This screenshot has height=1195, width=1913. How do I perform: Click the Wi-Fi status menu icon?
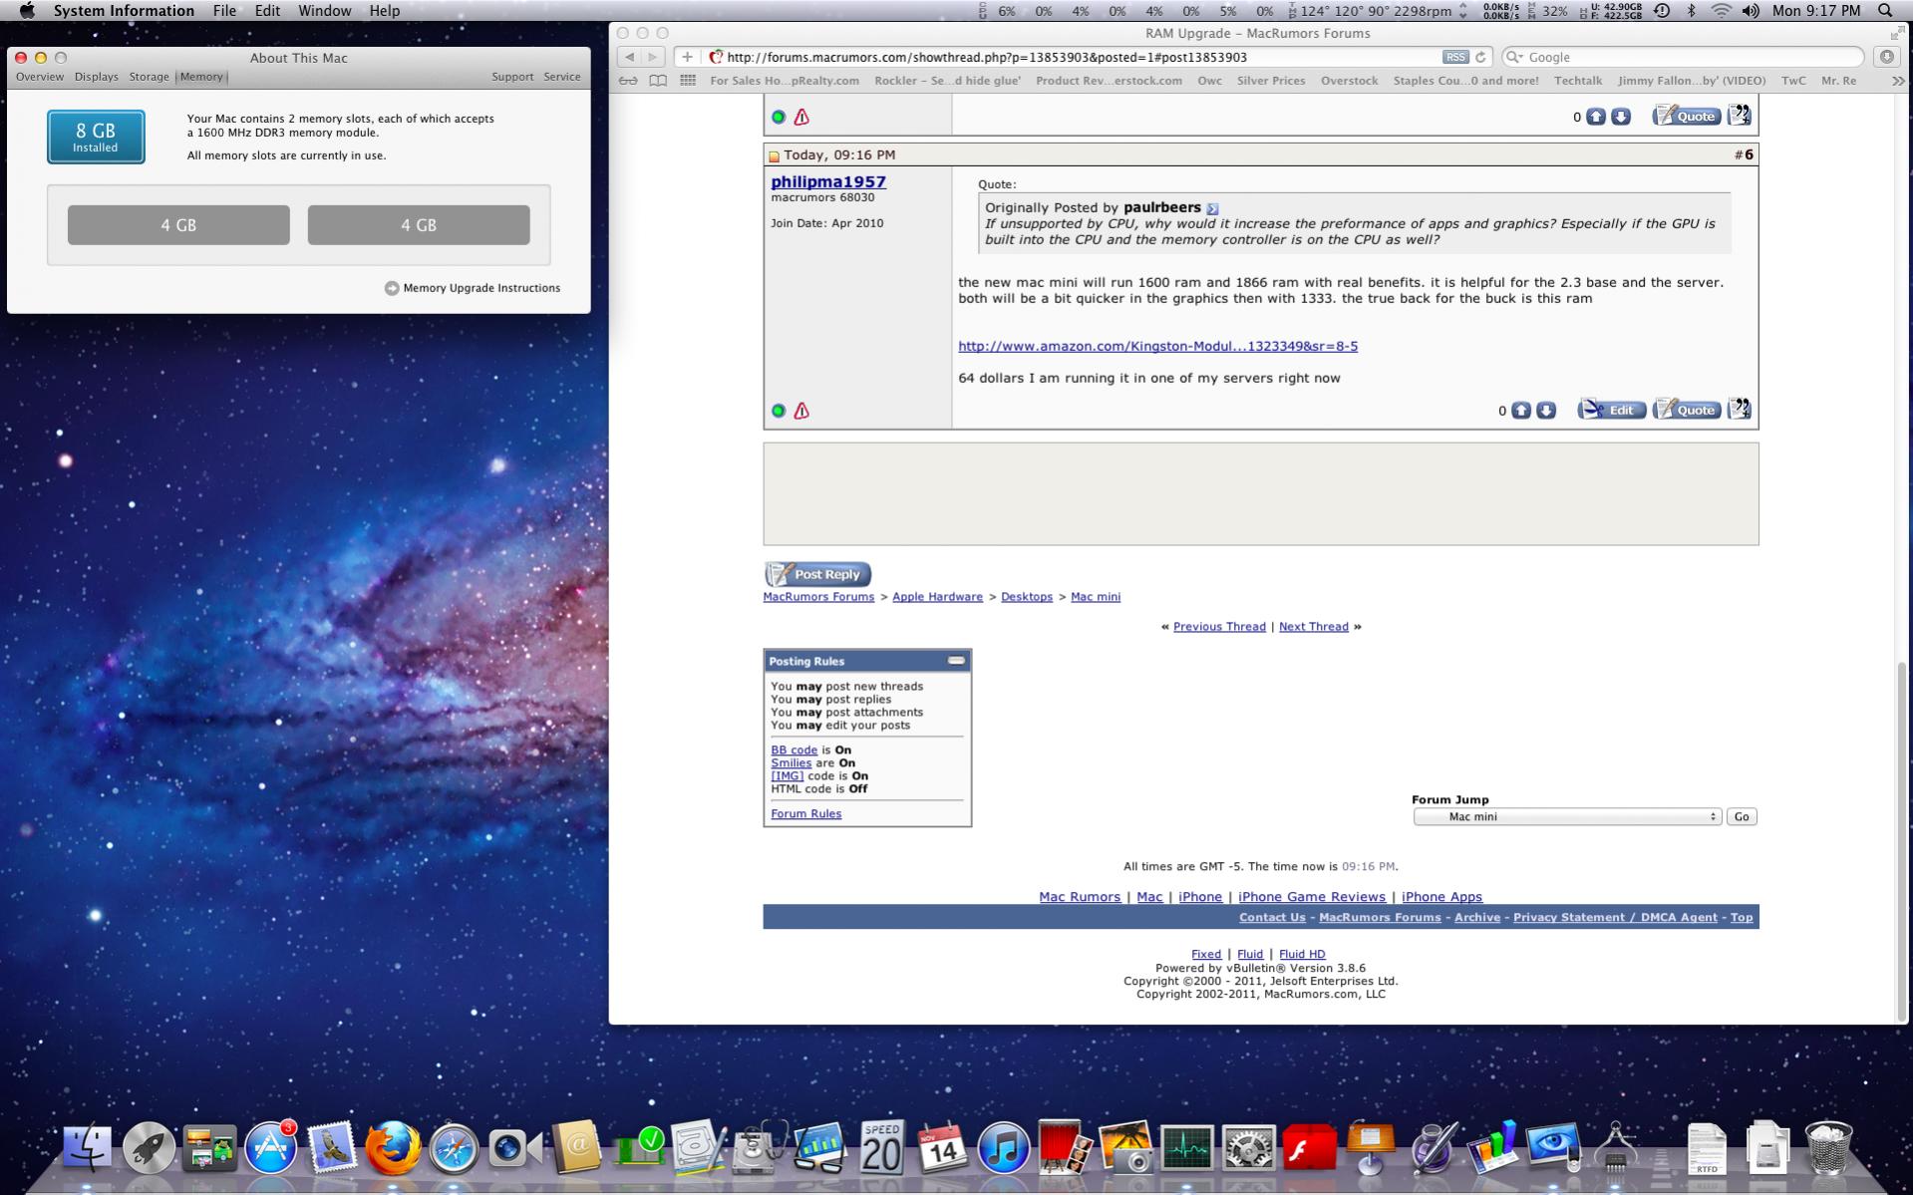coord(1722,11)
